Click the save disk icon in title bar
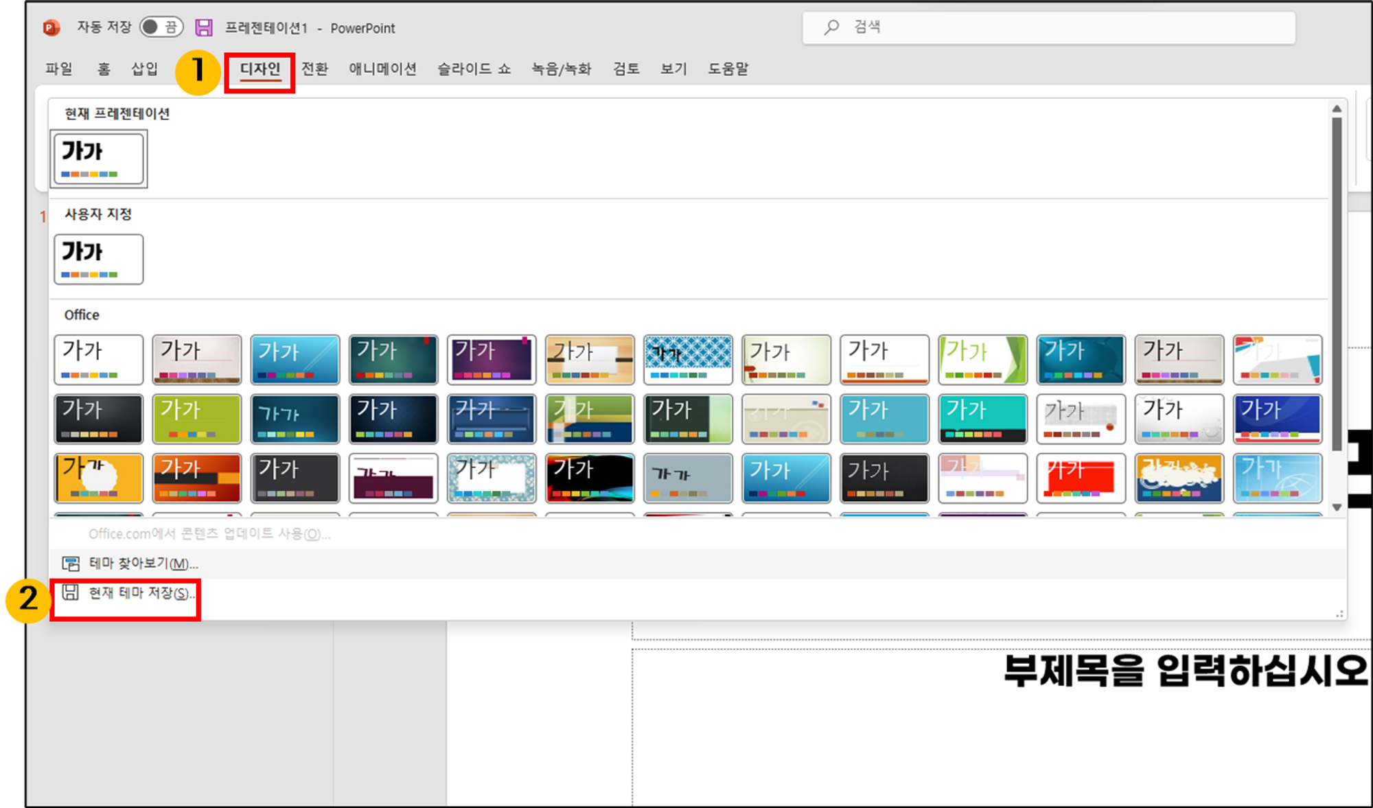The width and height of the screenshot is (1373, 808). (204, 27)
